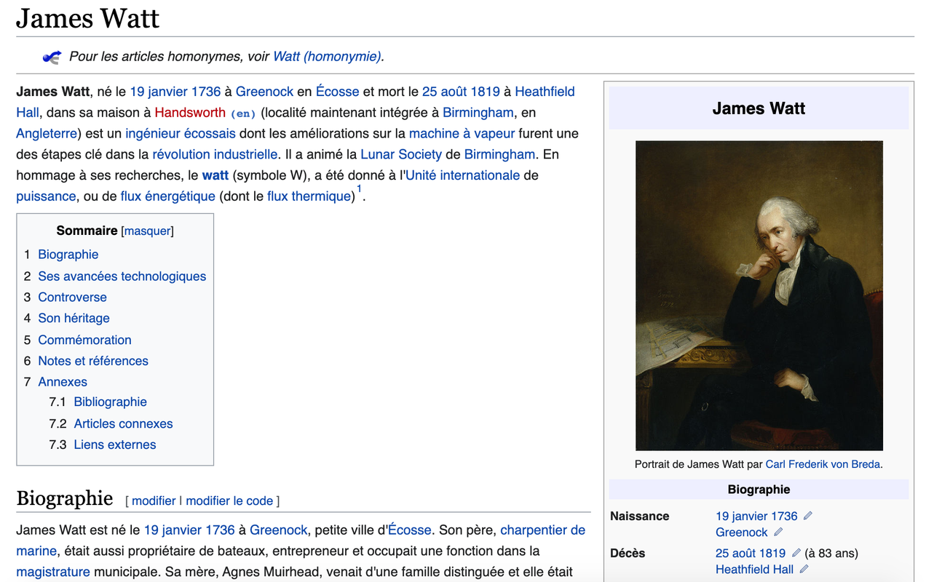Viewport: 926px width, 582px height.
Task: Click the Biographie section heading
Action: (65, 498)
